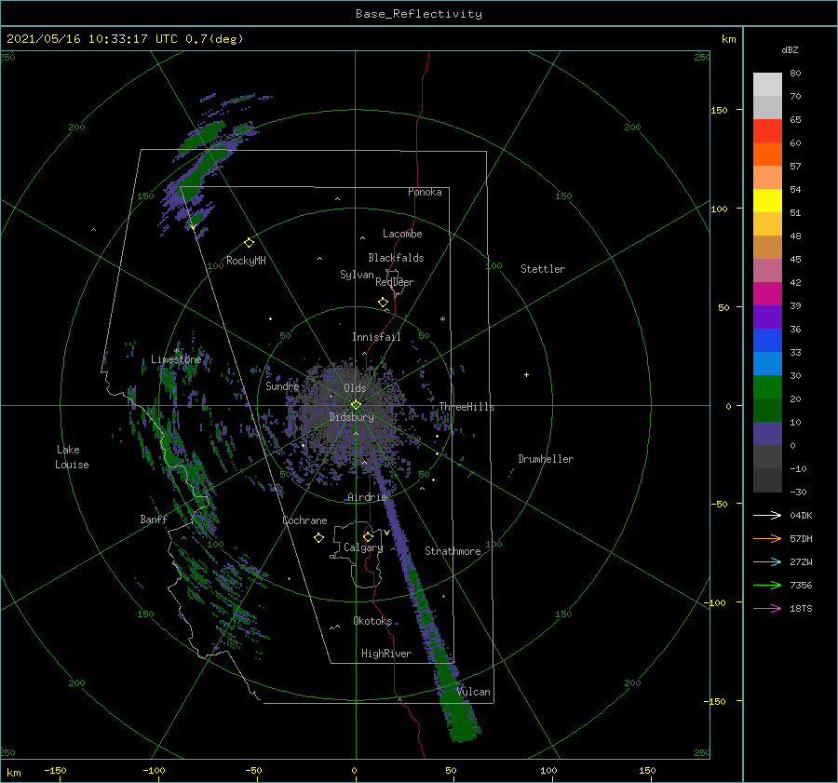
Task: Click the 04DK legend label
Action: [801, 515]
